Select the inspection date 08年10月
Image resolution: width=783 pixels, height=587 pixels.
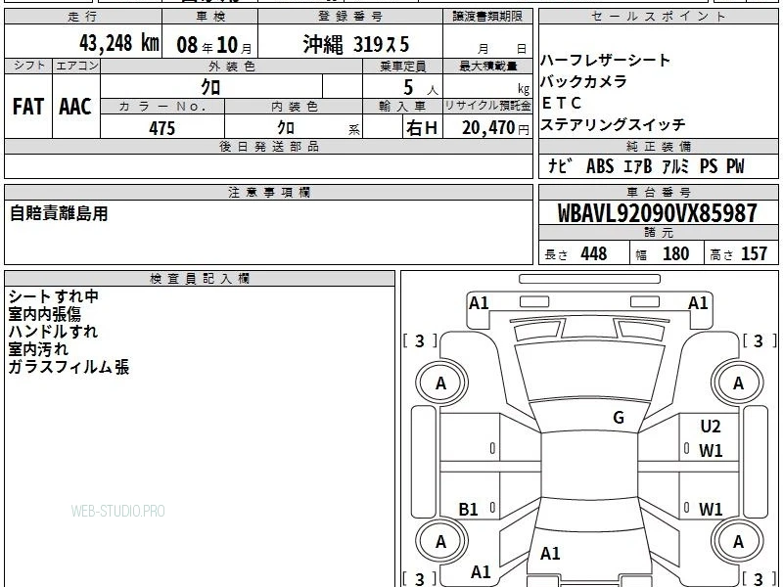(x=214, y=44)
